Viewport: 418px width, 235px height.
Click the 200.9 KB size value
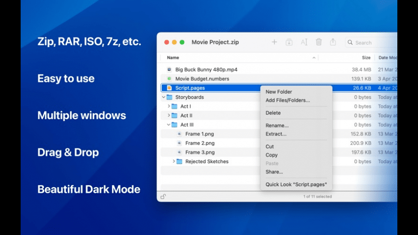[361, 143]
